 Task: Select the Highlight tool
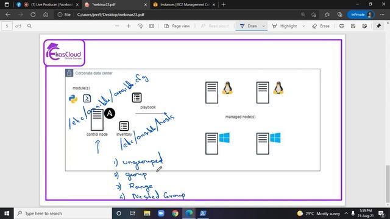coord(285,26)
